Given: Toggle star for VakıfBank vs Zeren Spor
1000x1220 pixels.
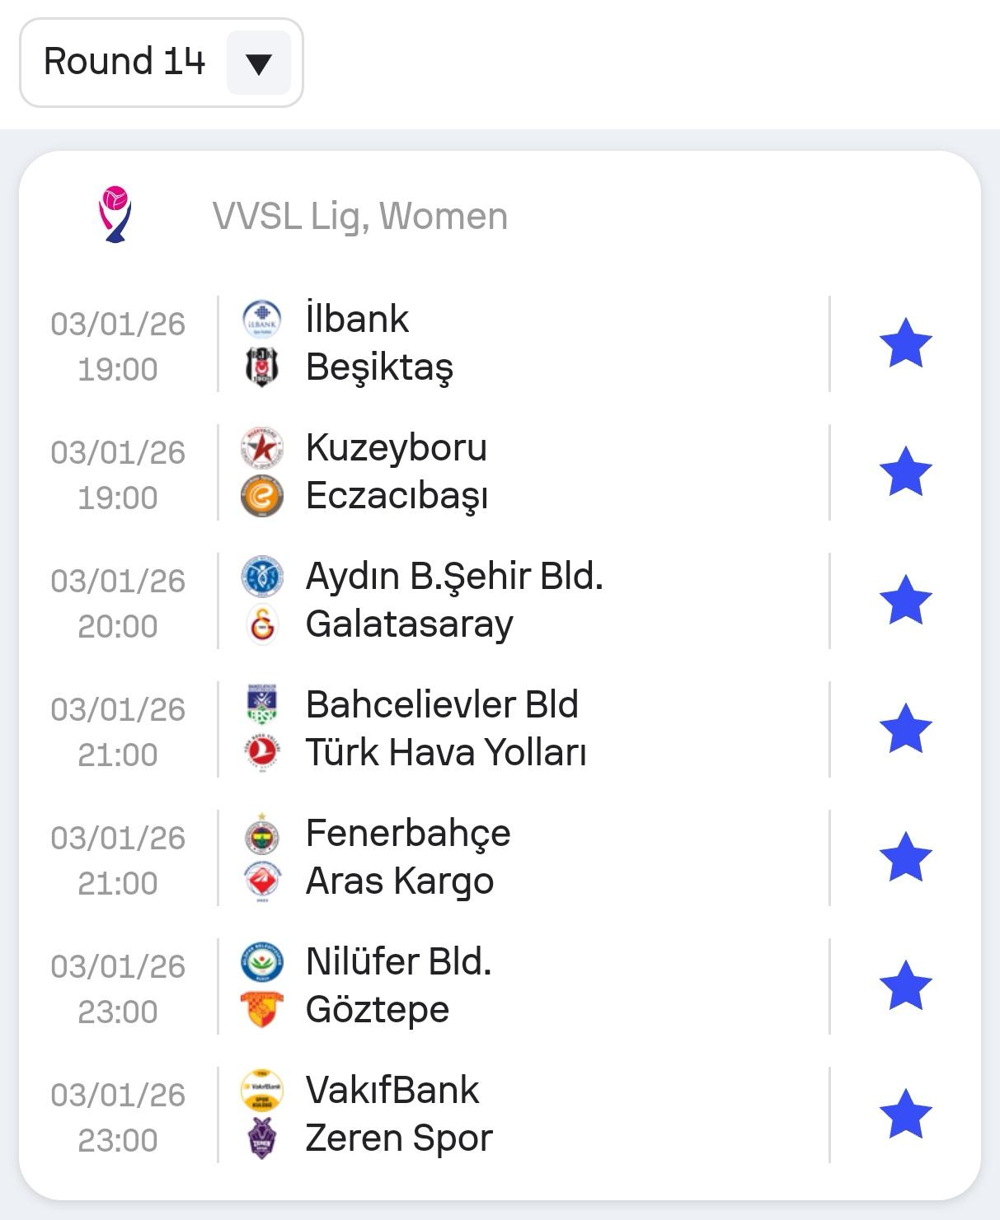Looking at the screenshot, I should (905, 1115).
